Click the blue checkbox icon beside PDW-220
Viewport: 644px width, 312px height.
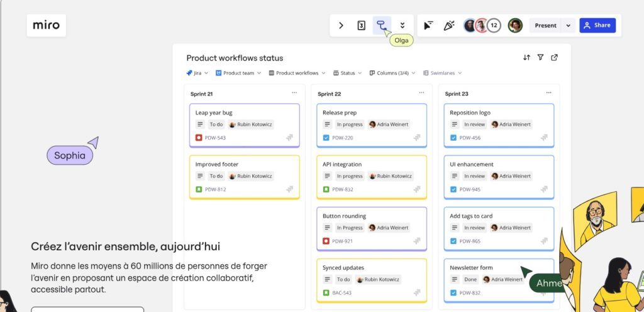click(x=326, y=138)
